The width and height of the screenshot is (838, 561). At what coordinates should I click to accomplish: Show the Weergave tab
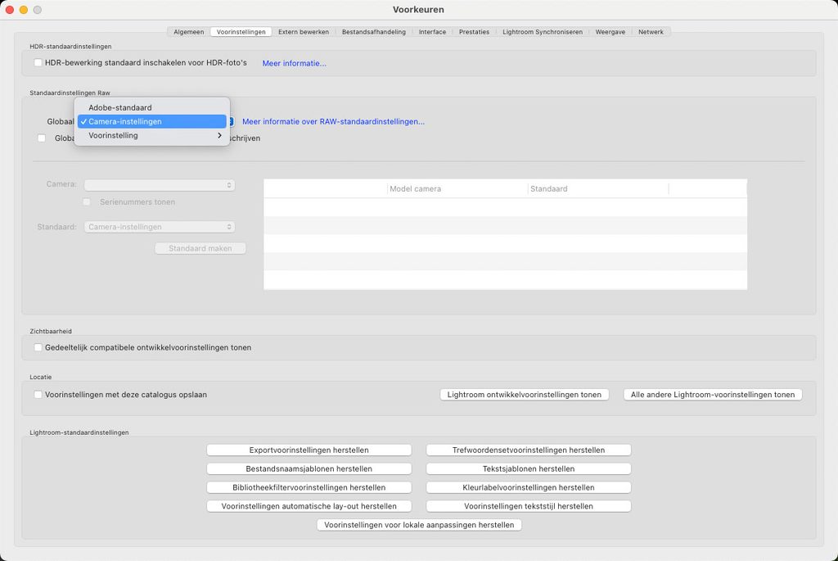610,32
